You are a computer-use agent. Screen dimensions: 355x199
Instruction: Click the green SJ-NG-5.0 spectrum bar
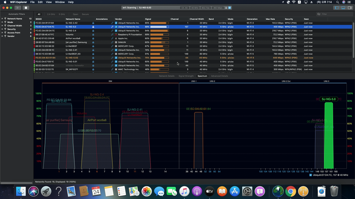point(329,135)
